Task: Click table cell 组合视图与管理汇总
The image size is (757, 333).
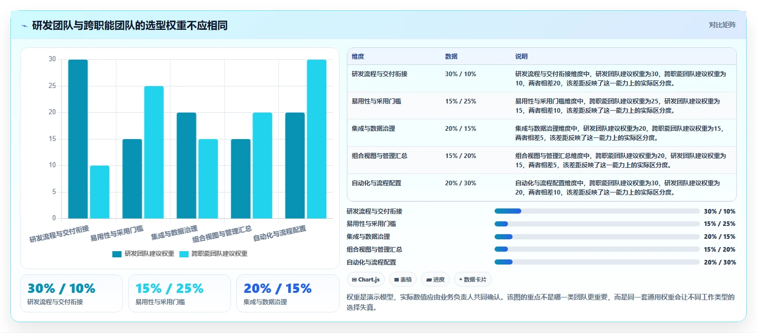Action: point(380,156)
